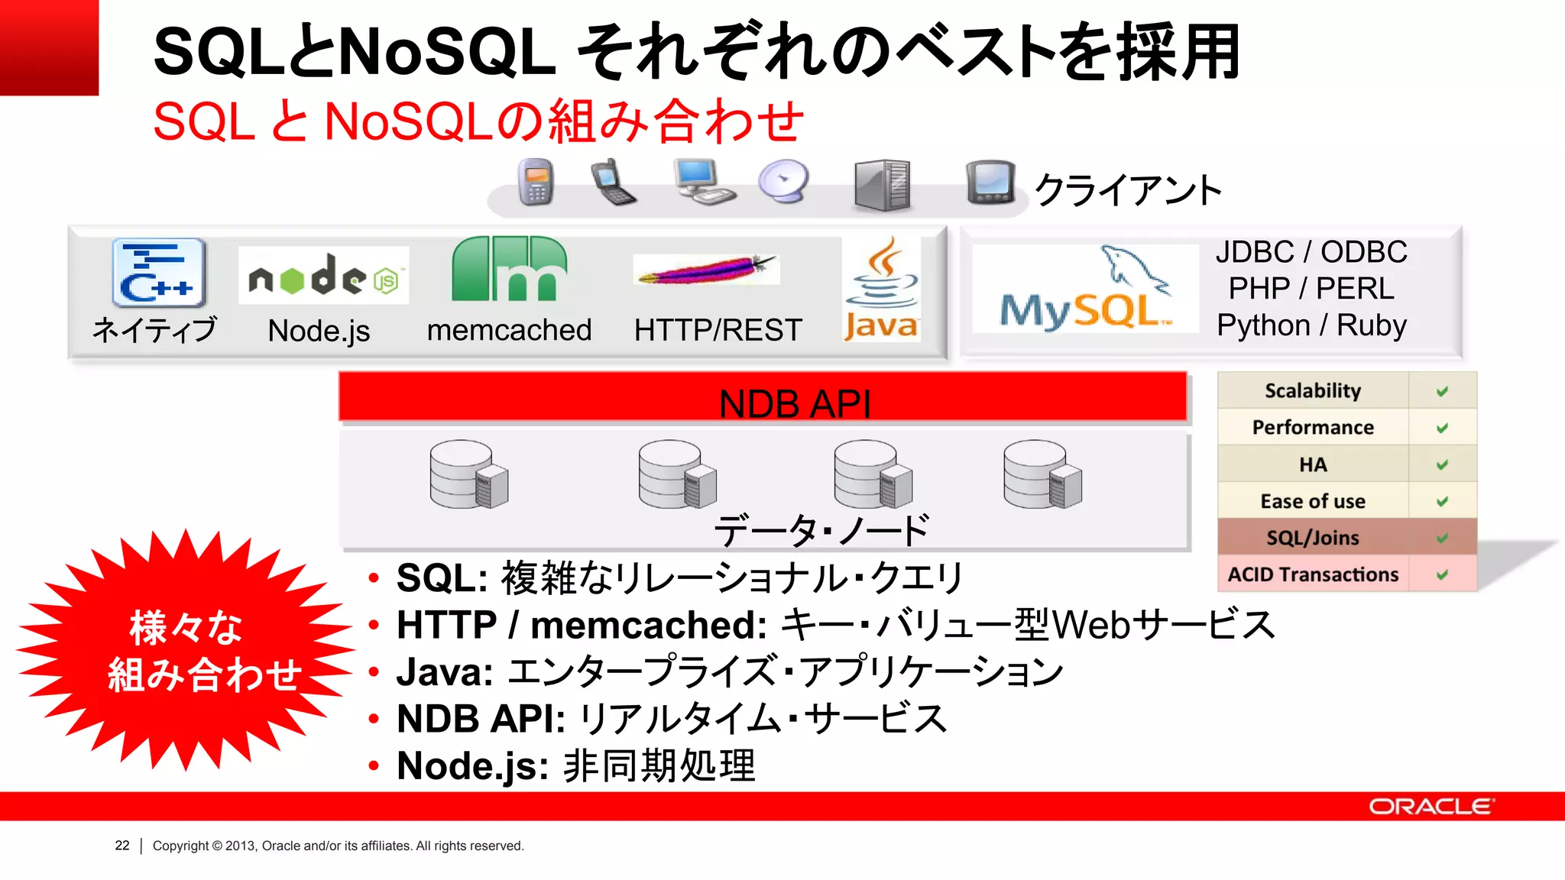The height and width of the screenshot is (880, 1565).
Task: Click the データ・ノード label
Action: tap(822, 530)
